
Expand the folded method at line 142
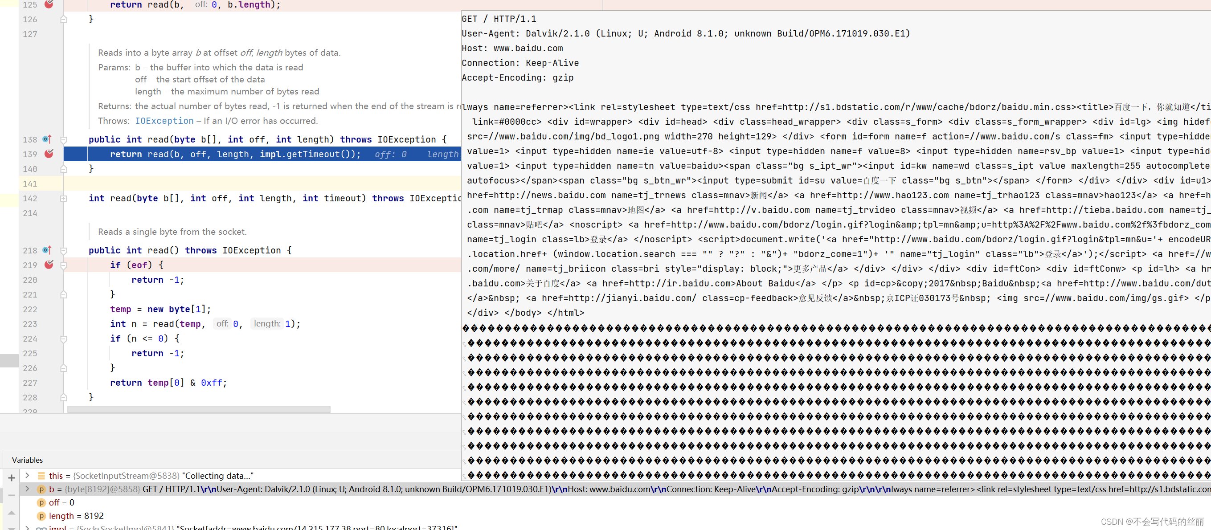coord(63,198)
